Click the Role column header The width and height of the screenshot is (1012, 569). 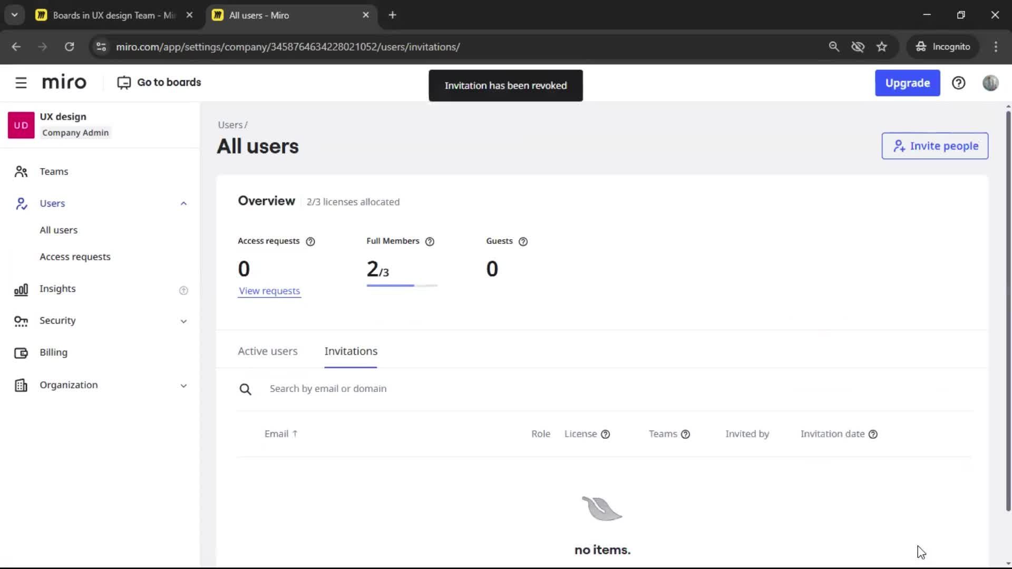click(x=540, y=434)
